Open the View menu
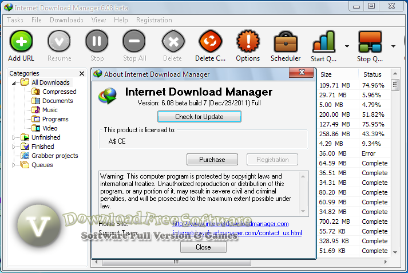 click(98, 20)
